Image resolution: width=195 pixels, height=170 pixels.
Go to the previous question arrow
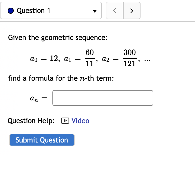(x=115, y=11)
